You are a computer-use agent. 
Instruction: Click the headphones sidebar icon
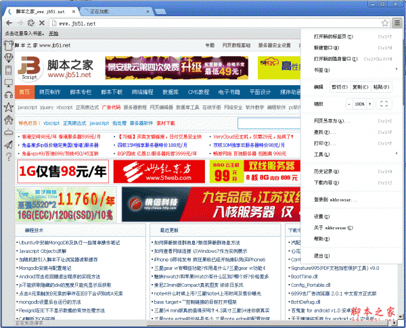click(x=9, y=95)
